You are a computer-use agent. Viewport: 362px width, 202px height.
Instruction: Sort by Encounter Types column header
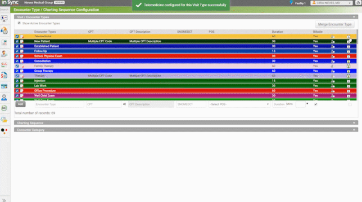tap(45, 32)
